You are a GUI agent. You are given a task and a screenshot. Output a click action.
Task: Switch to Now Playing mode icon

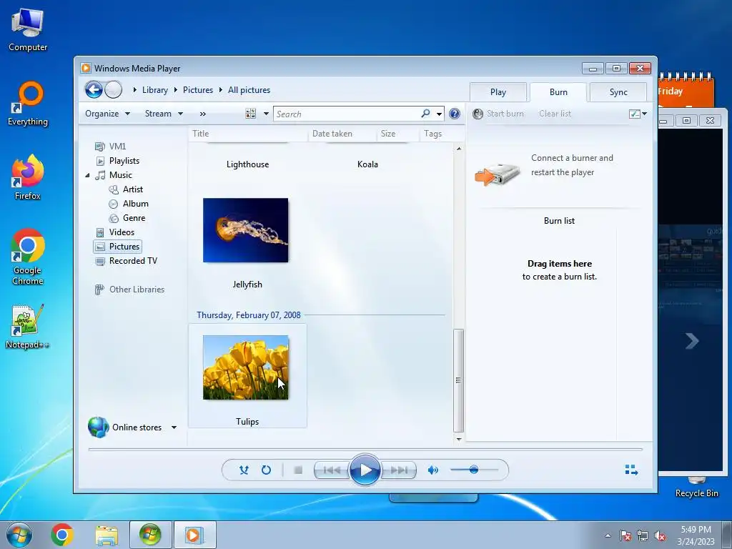631,470
